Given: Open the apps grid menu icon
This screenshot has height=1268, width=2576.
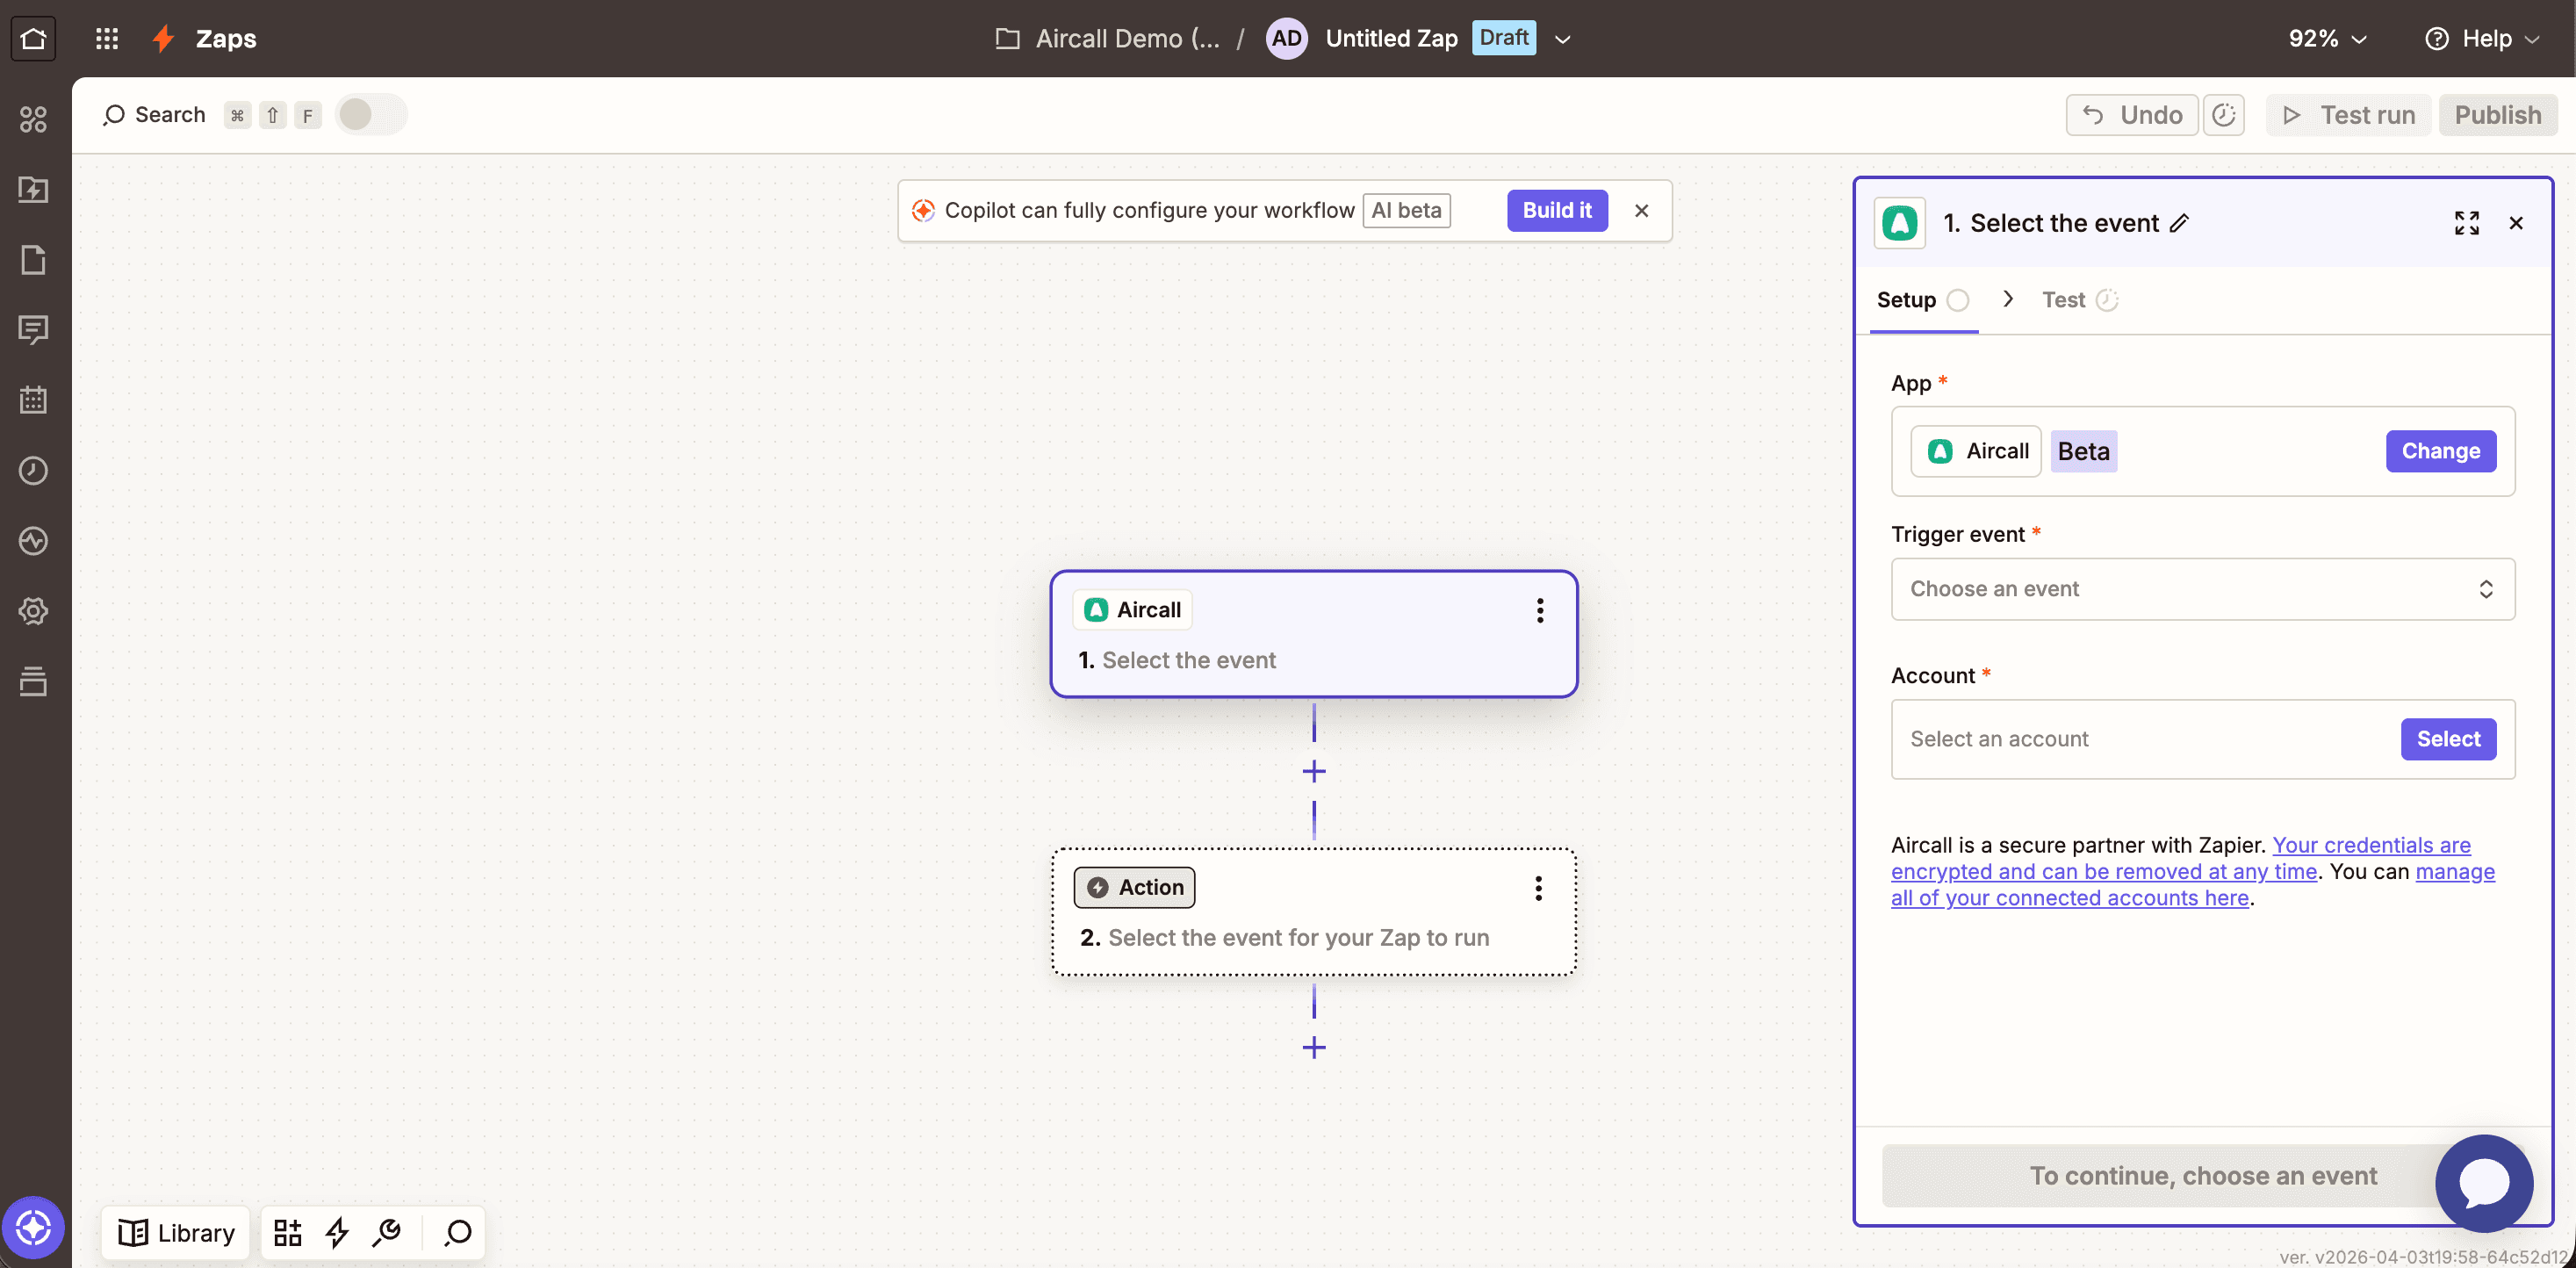Looking at the screenshot, I should click(x=107, y=38).
